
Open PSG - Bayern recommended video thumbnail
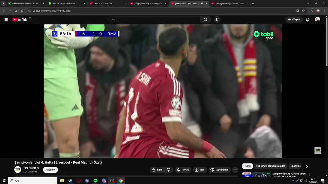pos(257,175)
